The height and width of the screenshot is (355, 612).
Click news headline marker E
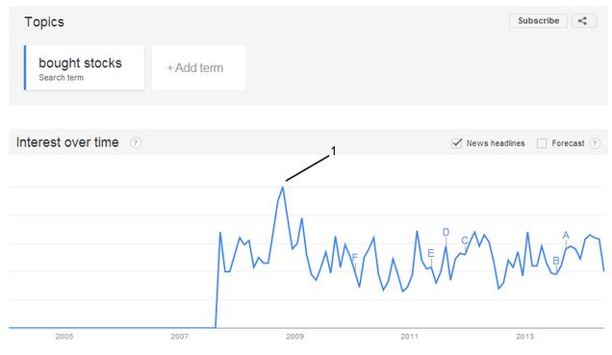[431, 253]
